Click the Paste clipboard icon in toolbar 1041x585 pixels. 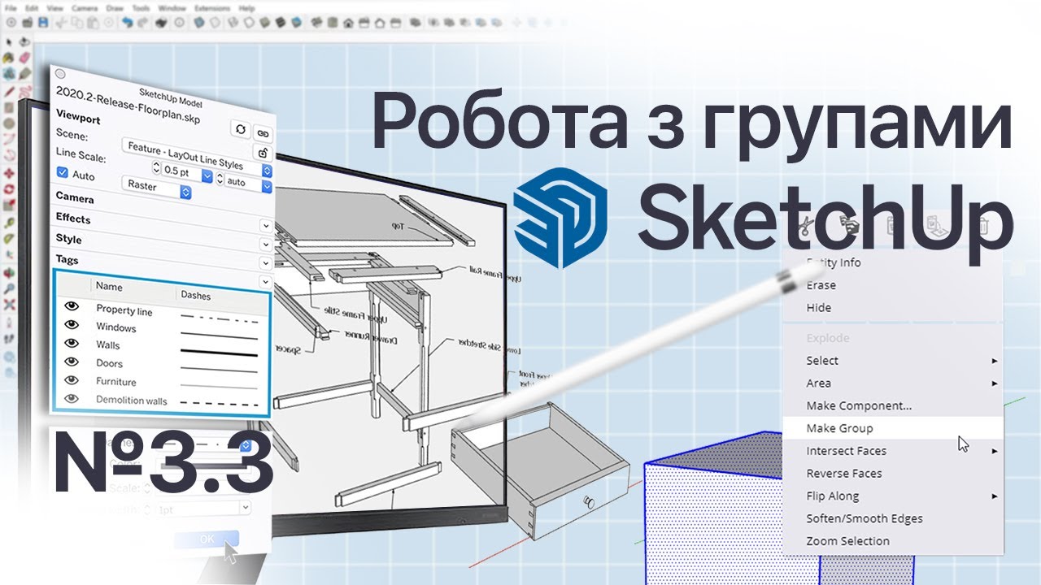pos(93,23)
